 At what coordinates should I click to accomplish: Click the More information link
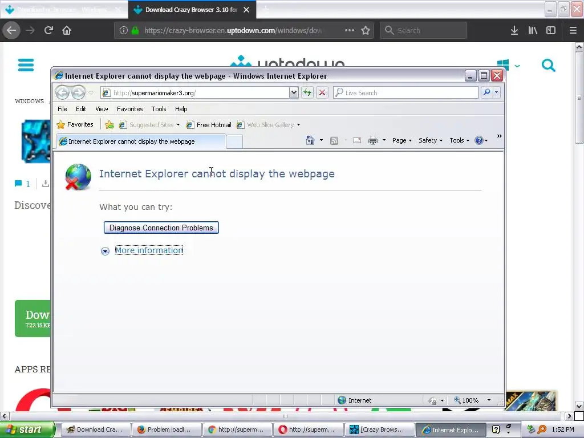coord(149,250)
